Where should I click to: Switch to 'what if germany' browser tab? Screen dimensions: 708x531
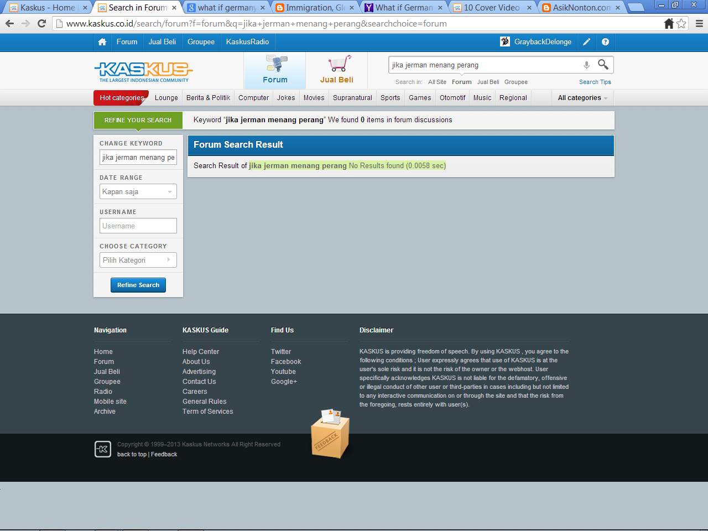[227, 8]
